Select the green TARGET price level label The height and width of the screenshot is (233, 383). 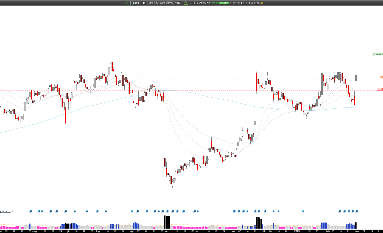coord(378,54)
